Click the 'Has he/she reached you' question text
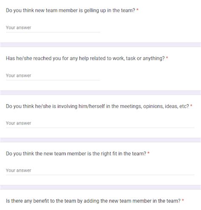 tap(85, 58)
